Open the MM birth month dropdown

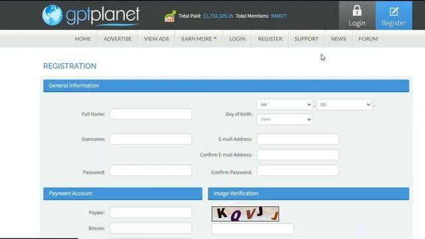click(x=285, y=105)
